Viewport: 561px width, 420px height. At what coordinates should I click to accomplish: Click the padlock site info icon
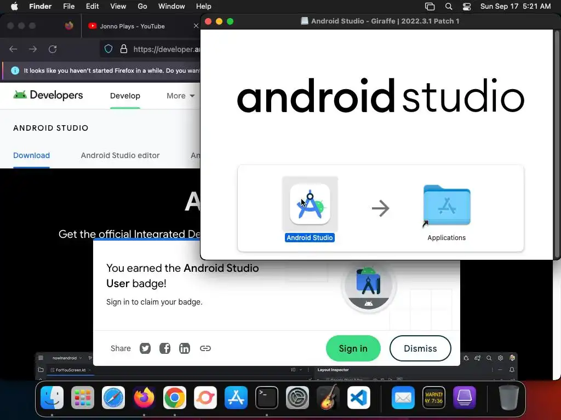pos(123,49)
